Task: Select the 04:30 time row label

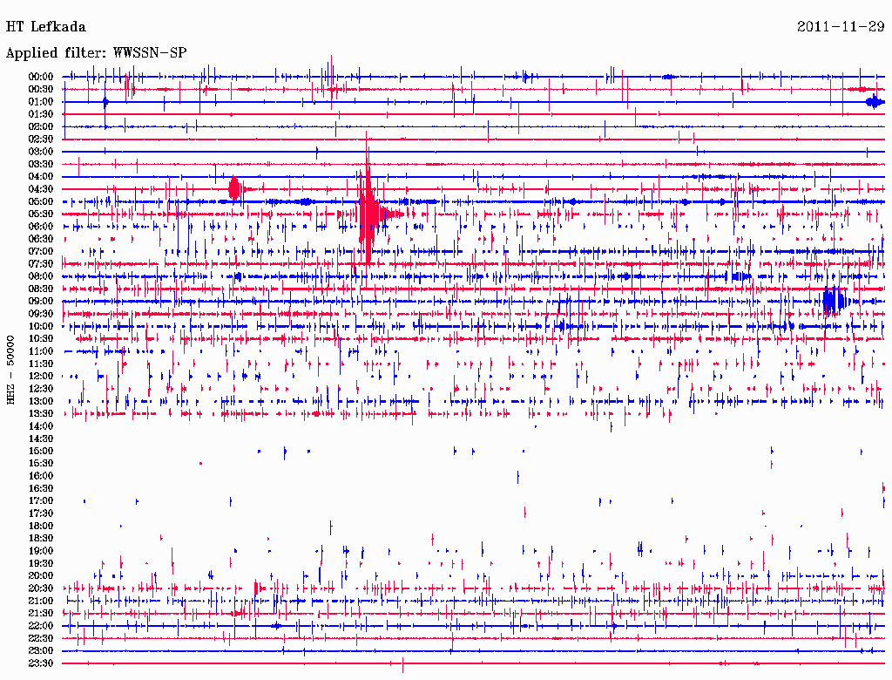Action: click(x=41, y=189)
